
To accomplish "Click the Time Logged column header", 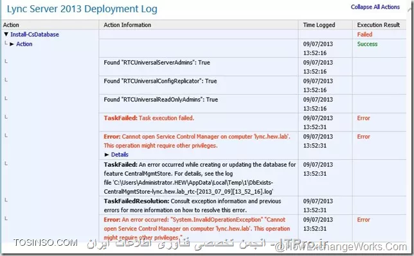I will click(x=319, y=25).
